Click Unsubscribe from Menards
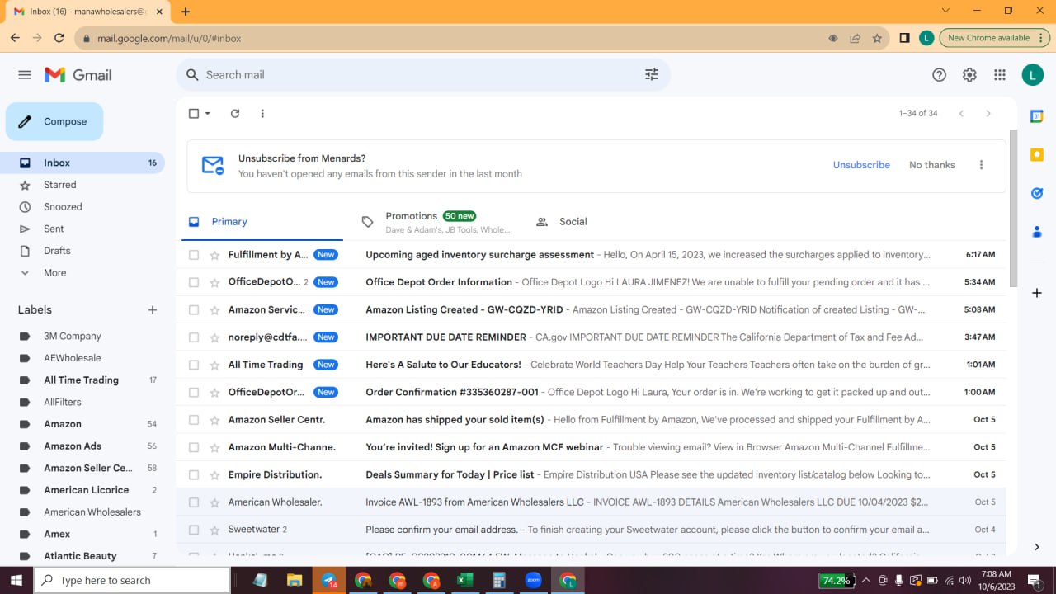Viewport: 1056px width, 594px height. (x=861, y=165)
